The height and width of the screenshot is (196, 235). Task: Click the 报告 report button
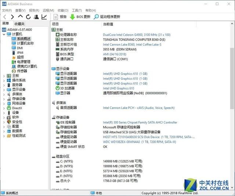pos(60,17)
